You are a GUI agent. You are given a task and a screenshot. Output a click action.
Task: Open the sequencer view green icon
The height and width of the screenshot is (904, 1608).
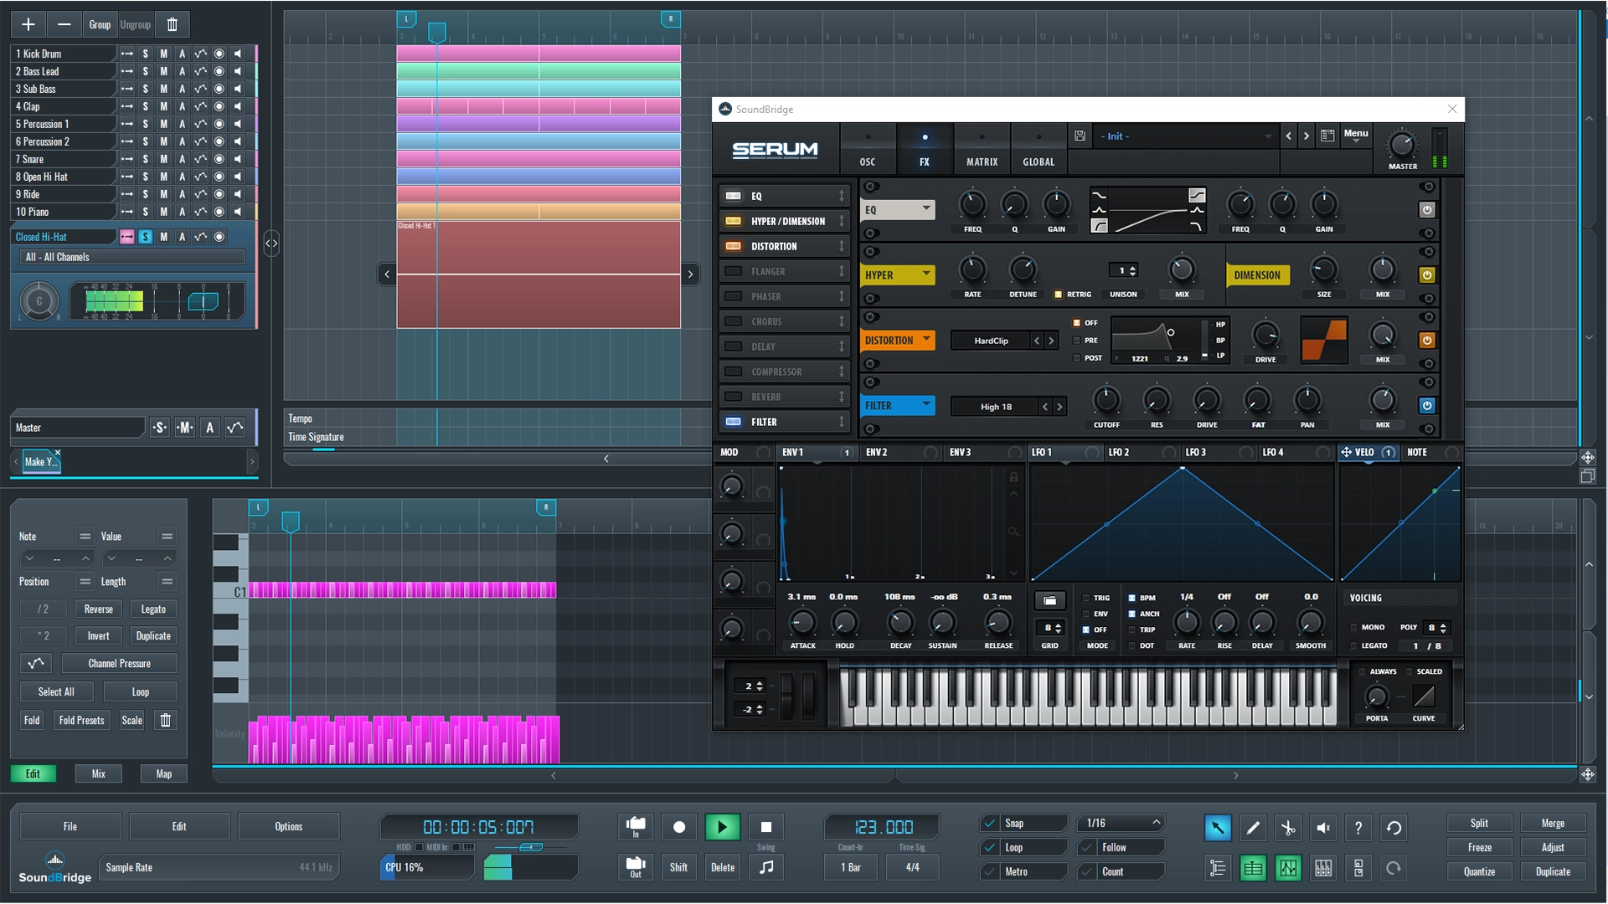[1253, 869]
